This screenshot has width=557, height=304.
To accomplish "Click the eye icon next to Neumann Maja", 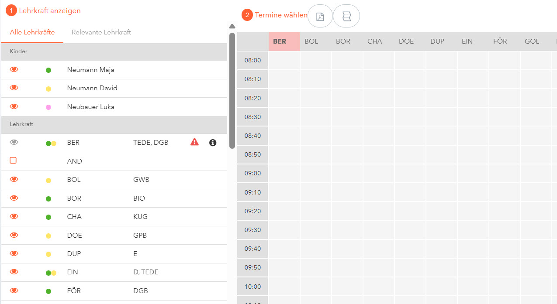I will pos(14,69).
